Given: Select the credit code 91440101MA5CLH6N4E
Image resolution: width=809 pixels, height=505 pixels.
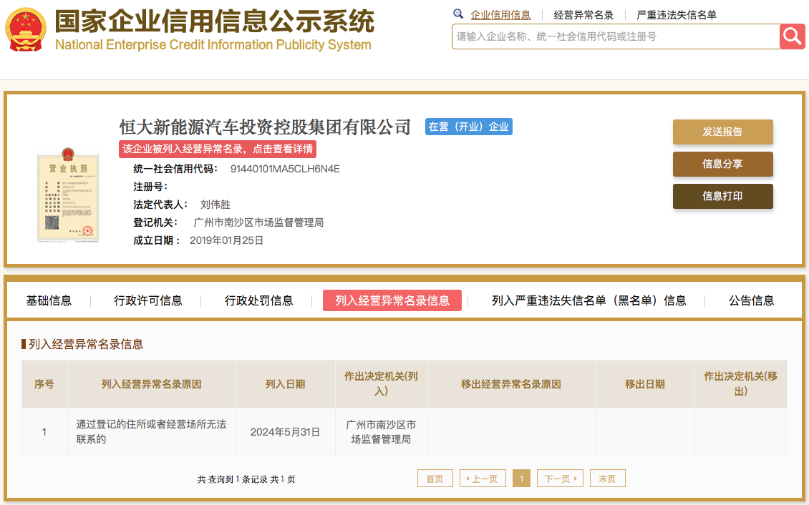Looking at the screenshot, I should pos(285,169).
